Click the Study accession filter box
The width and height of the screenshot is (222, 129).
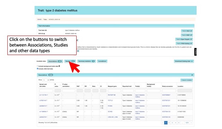[x=169, y=91]
